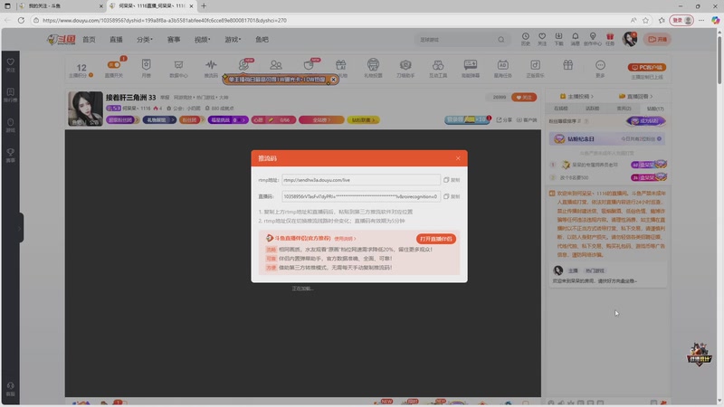Bookmark page with star icon
The height and width of the screenshot is (407, 724).
(x=645, y=20)
